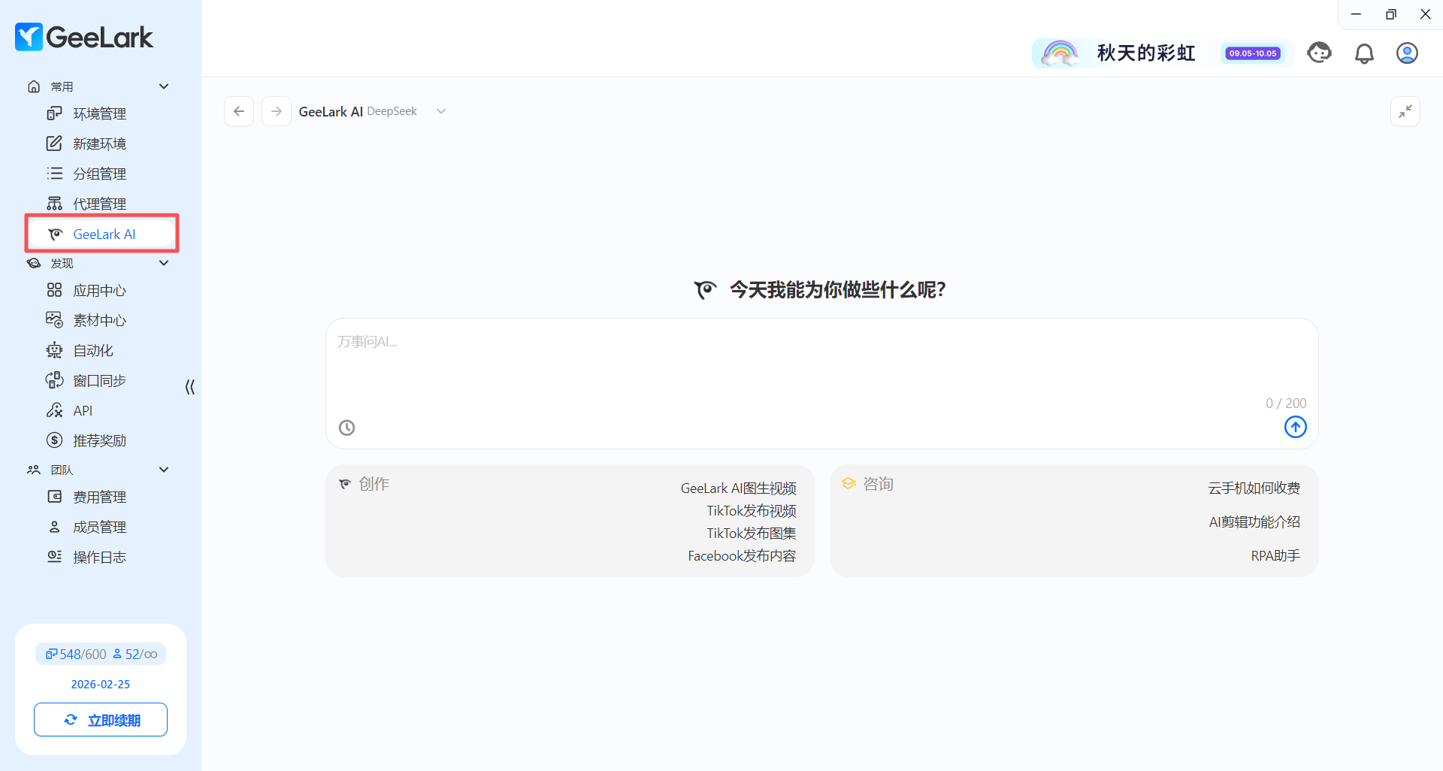Image resolution: width=1443 pixels, height=771 pixels.
Task: Open the customer support face icon
Action: coord(1319,53)
